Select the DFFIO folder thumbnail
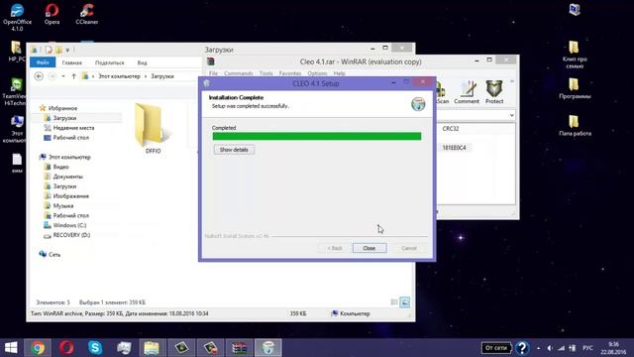Screen dimensions: 634x357 (153, 128)
